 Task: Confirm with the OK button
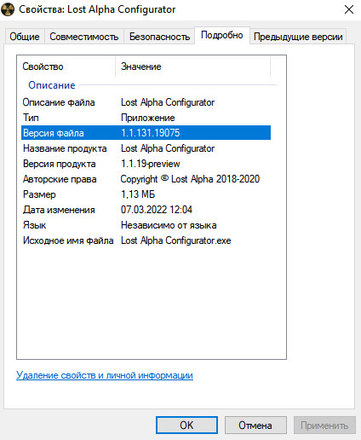[x=186, y=426]
